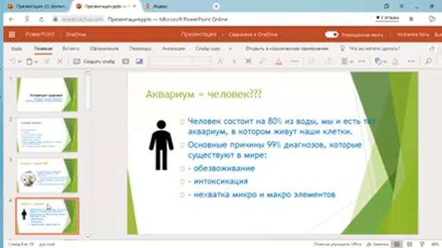Image resolution: width=442 pixels, height=248 pixels.
Task: Click the Презентация file name in header
Action: (199, 34)
